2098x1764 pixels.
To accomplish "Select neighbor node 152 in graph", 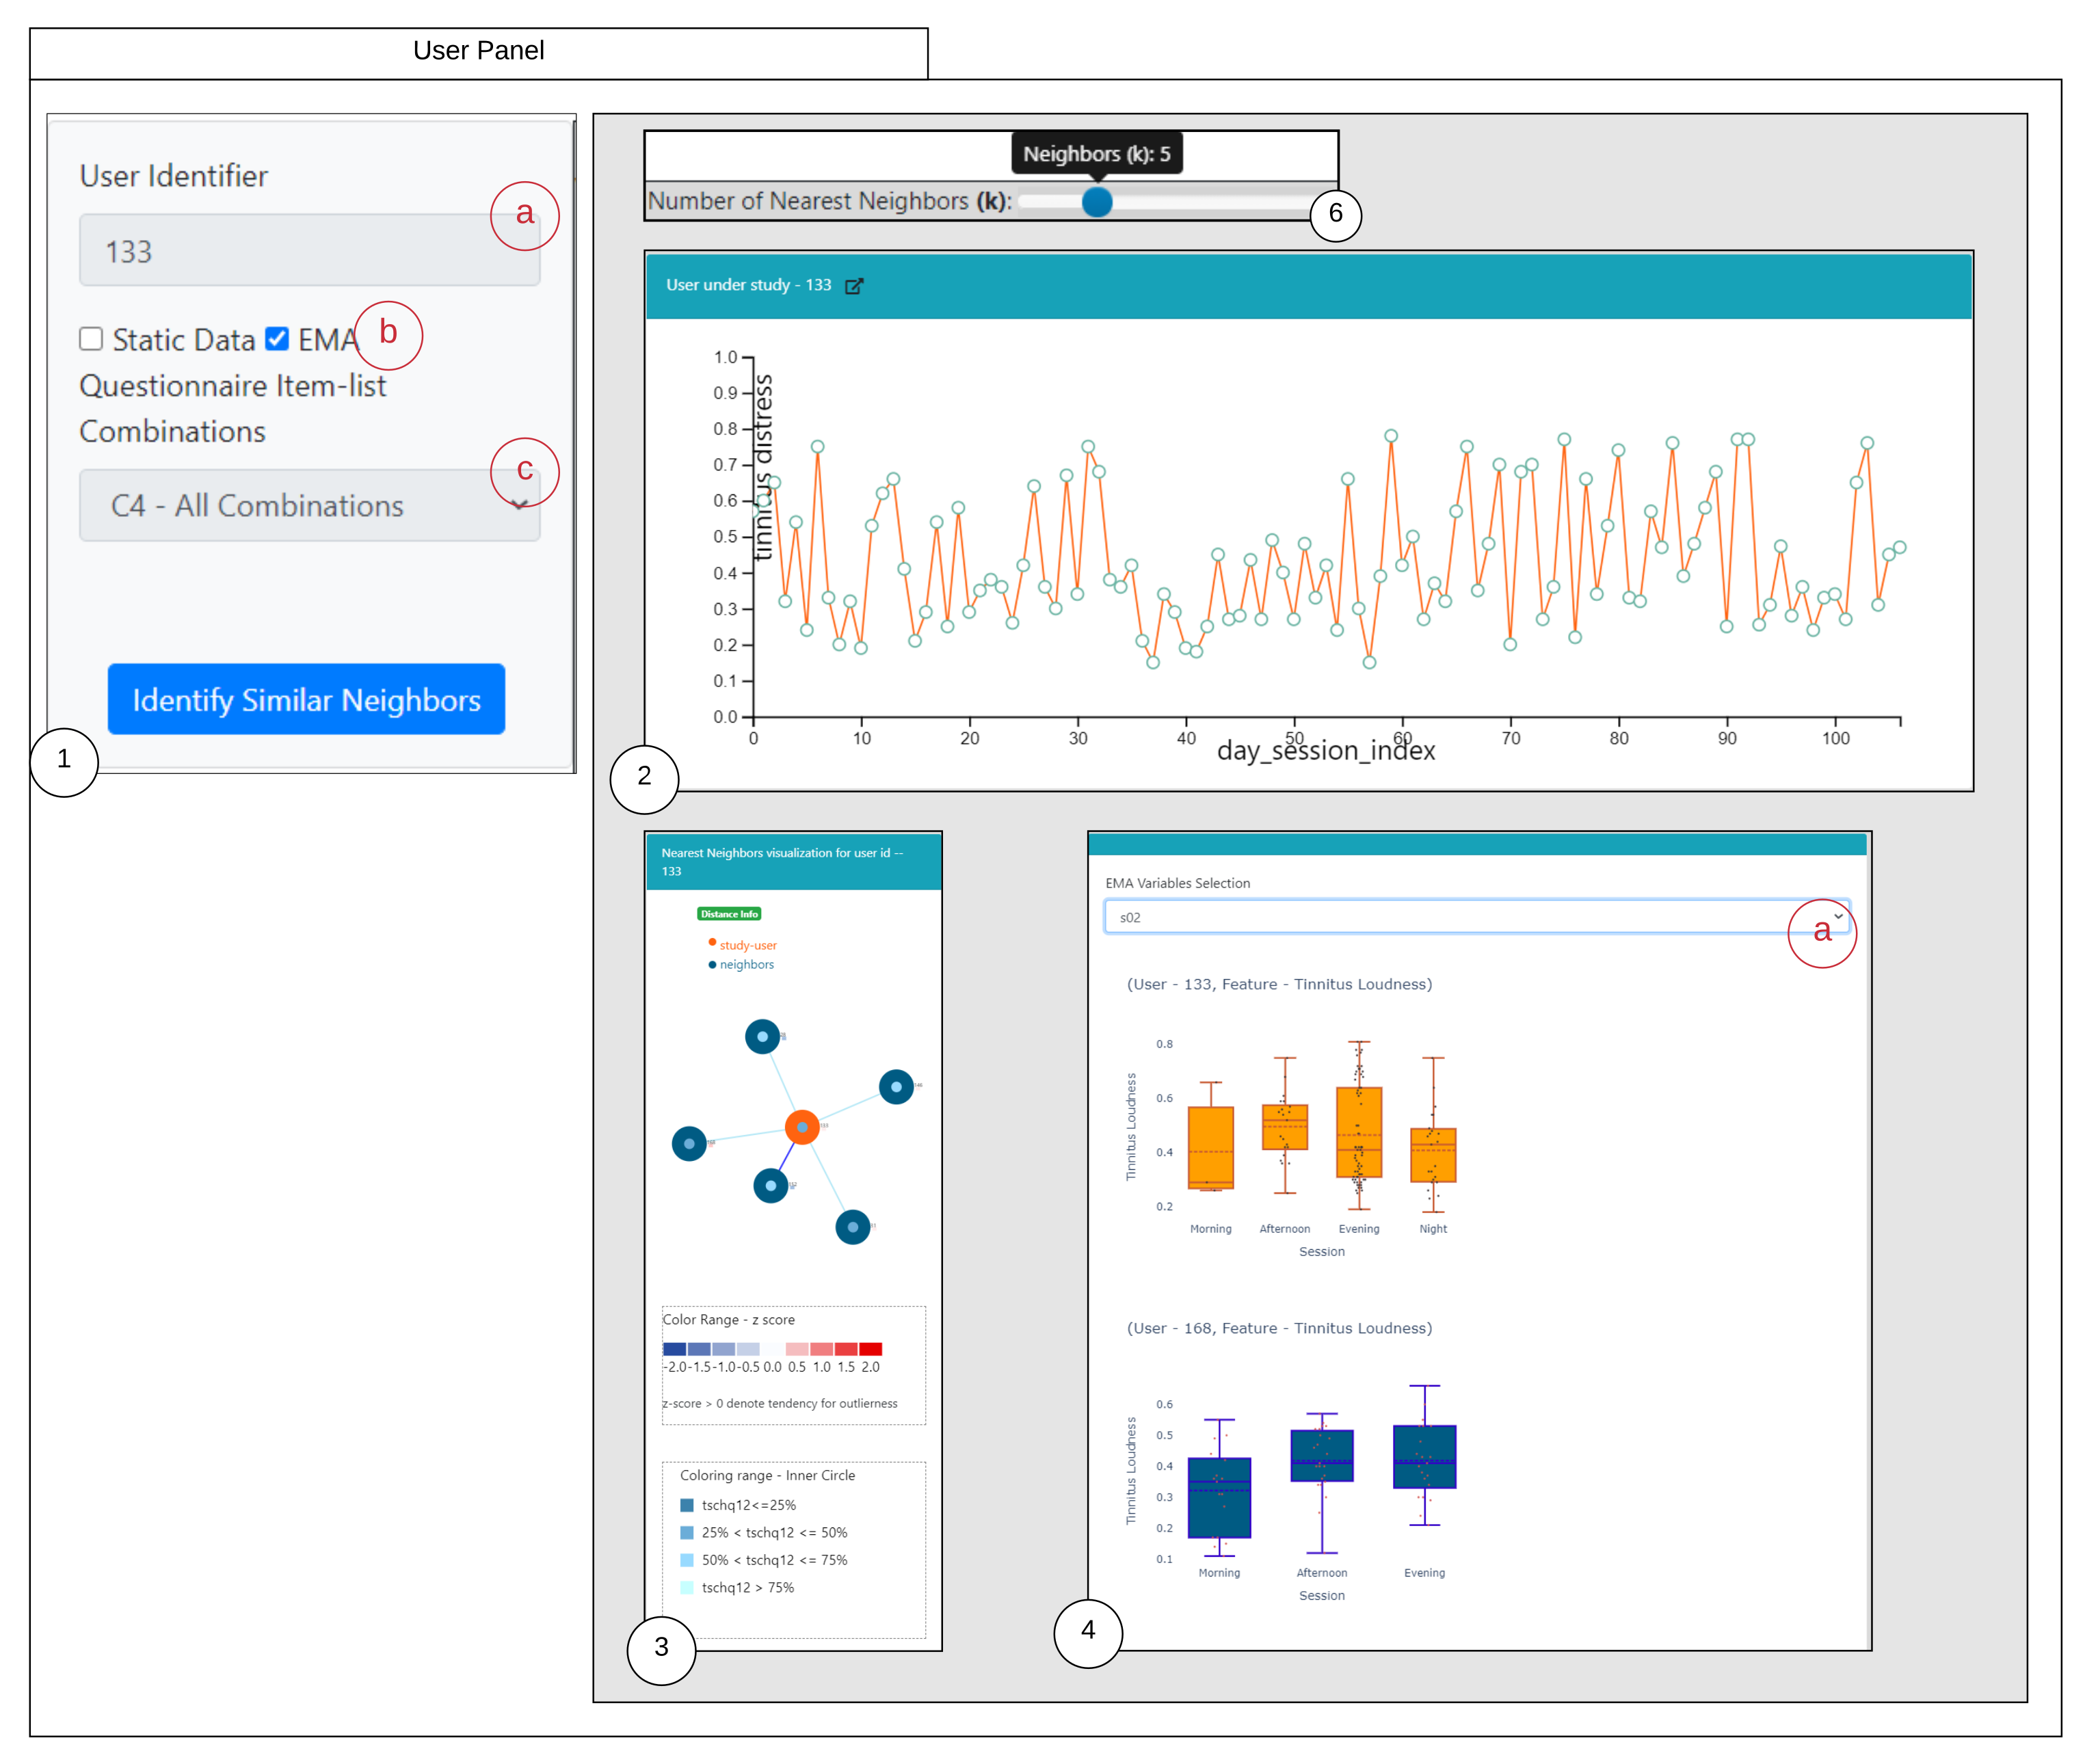I will pos(770,1186).
